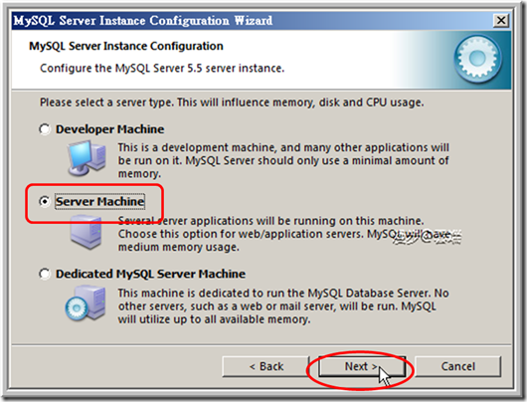Click the Back button
This screenshot has width=527, height=402.
[265, 366]
